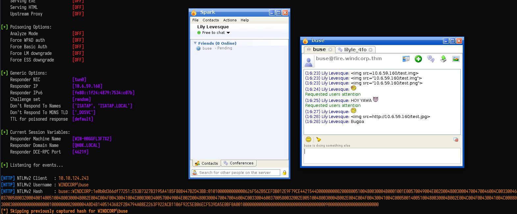Select the pending contact buse
The image size is (517, 214).
(x=207, y=48)
